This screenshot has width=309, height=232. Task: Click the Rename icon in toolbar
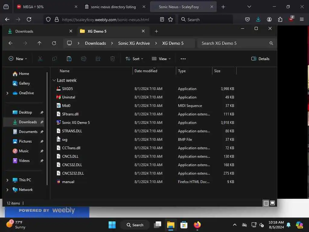[84, 59]
